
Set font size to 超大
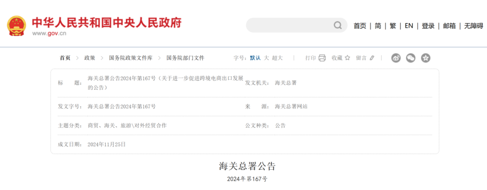[x=277, y=58]
